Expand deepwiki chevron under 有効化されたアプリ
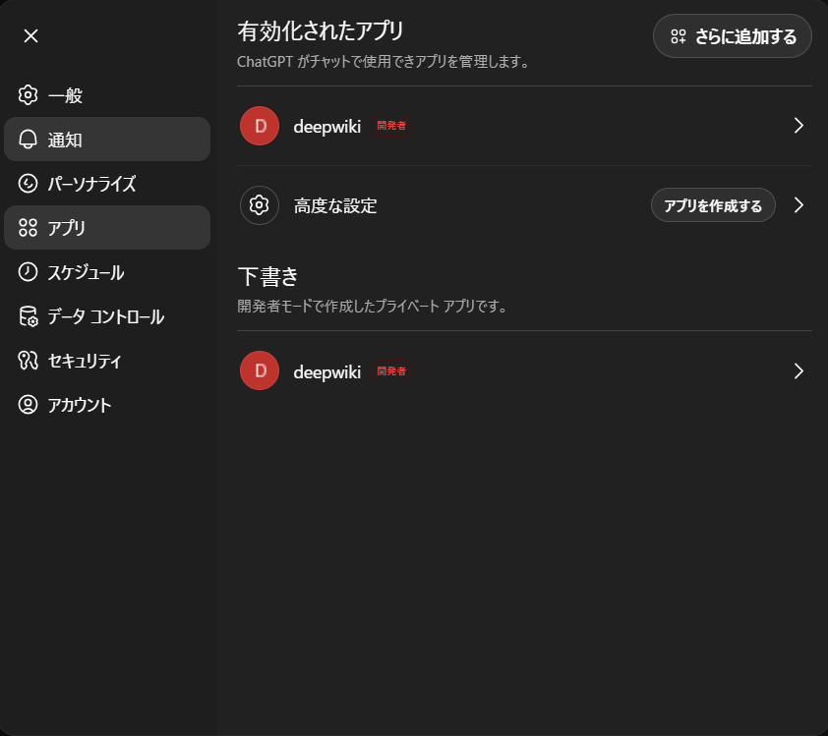The height and width of the screenshot is (736, 828). [798, 126]
